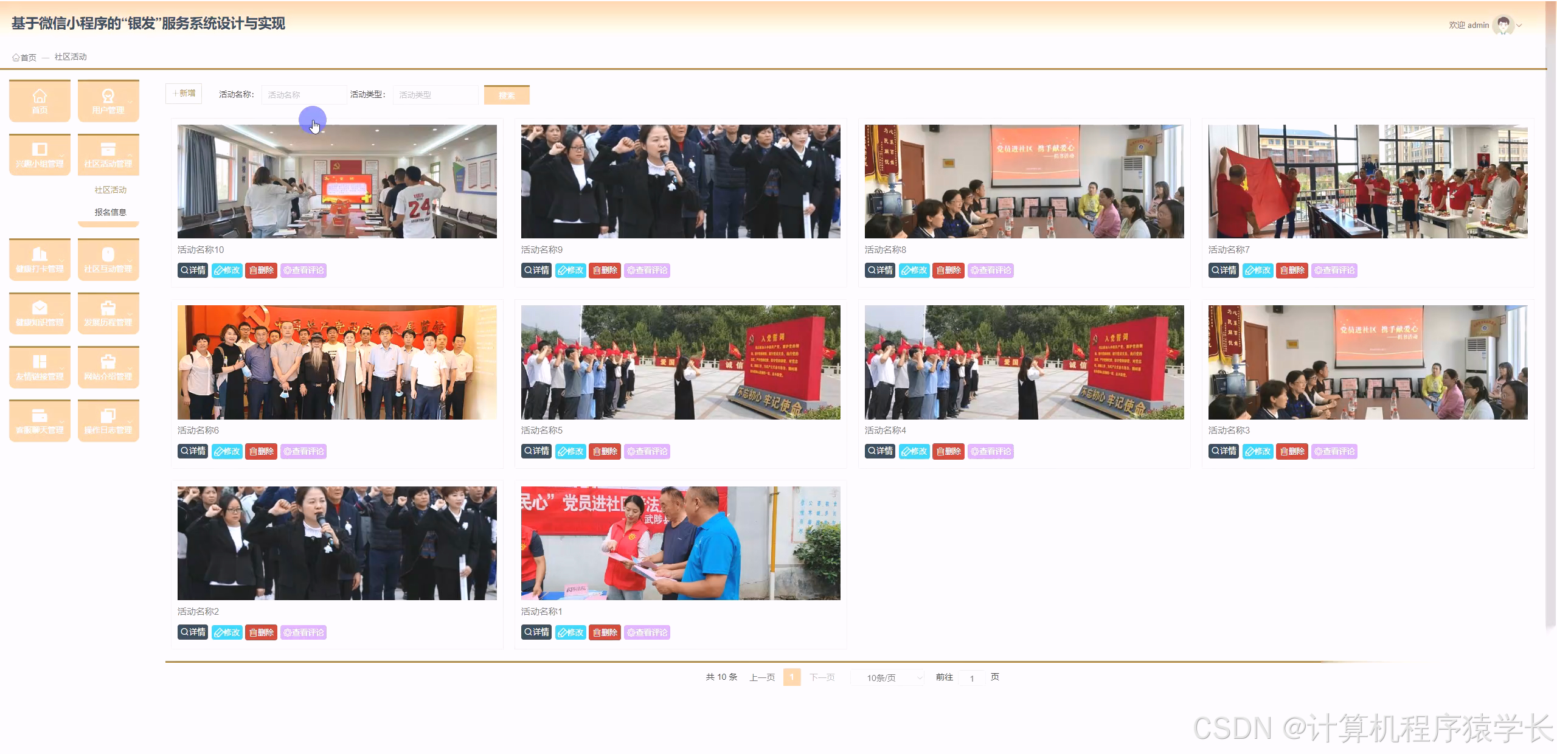Viewport: 1557px width, 754px height.
Task: Select 社区活动 submenu item
Action: [110, 190]
